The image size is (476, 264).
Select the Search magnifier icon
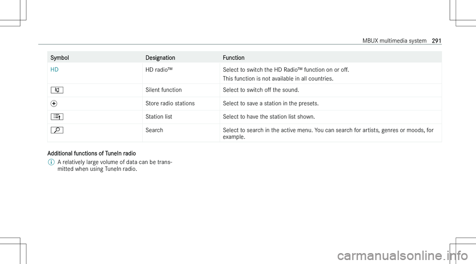tap(57, 130)
